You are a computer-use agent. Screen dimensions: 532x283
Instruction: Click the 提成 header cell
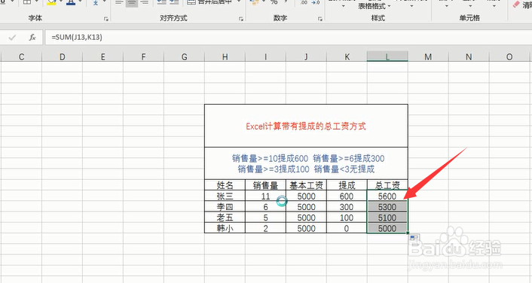(x=347, y=185)
